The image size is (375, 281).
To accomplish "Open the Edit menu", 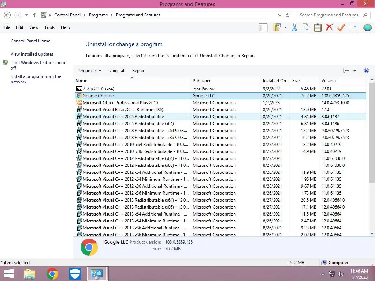I will pyautogui.click(x=20, y=27).
